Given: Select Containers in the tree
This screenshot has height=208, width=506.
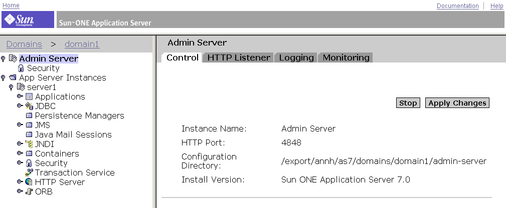Looking at the screenshot, I should pos(57,153).
